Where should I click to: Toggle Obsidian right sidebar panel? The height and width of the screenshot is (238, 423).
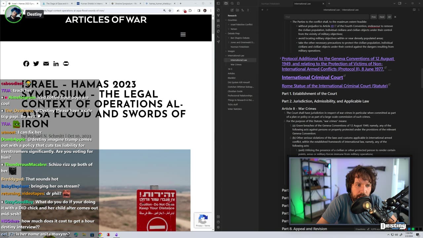coord(400,3)
